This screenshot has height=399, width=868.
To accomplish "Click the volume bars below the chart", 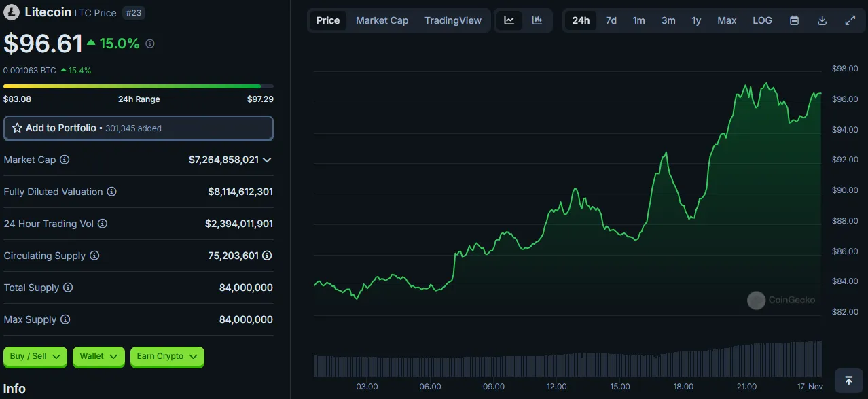I will pos(568,360).
